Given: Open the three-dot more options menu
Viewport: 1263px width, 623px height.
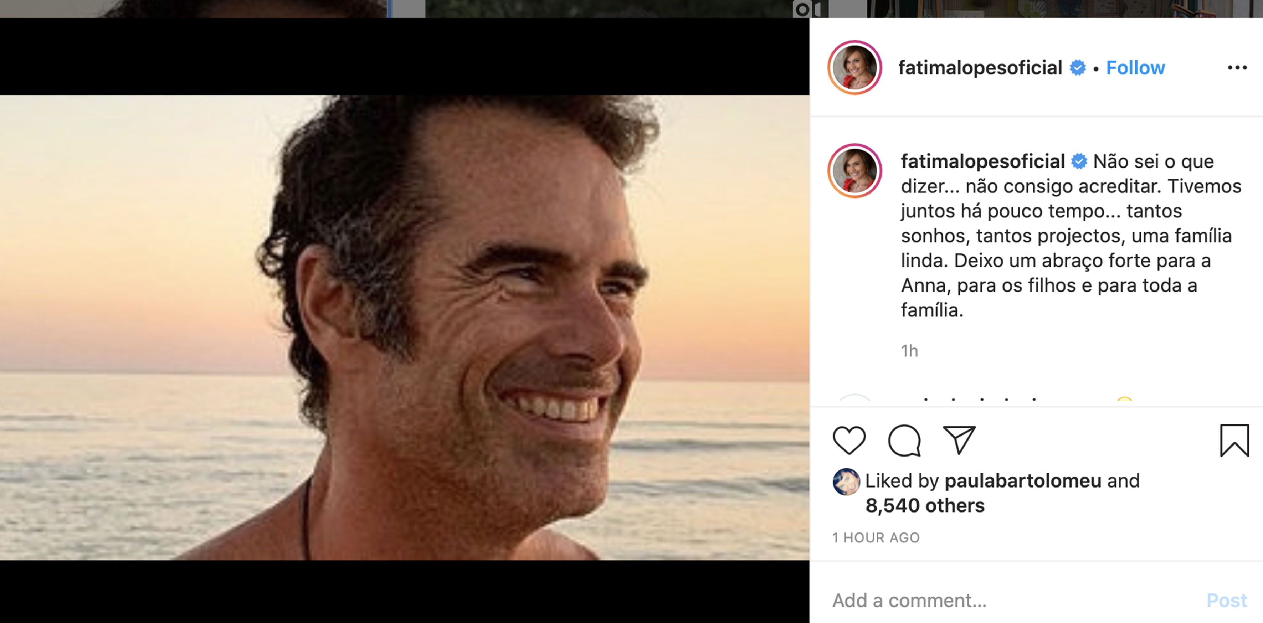Looking at the screenshot, I should point(1237,68).
